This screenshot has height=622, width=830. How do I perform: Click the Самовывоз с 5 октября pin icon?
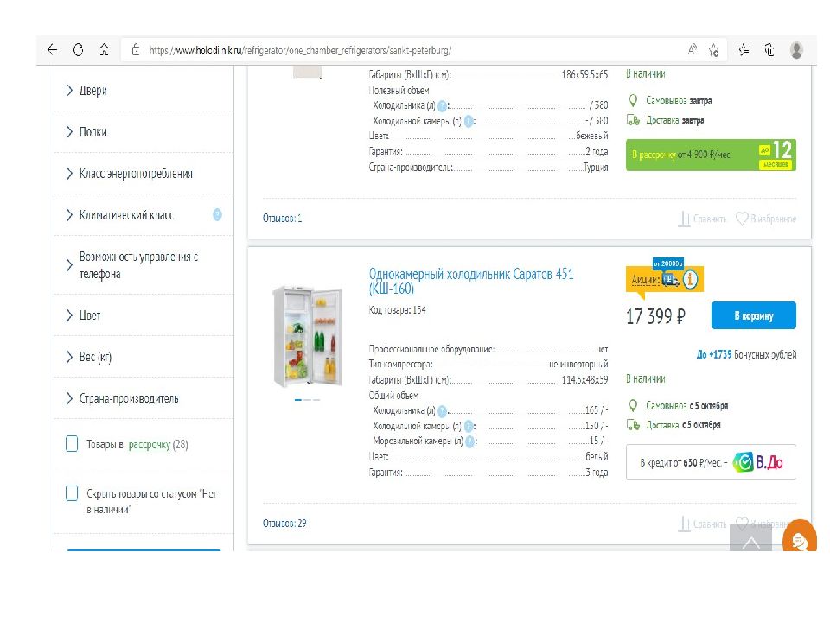633,406
